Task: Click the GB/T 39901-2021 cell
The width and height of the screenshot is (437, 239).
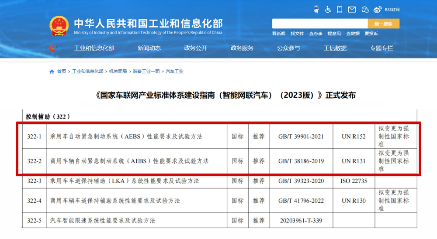Action: 301,137
